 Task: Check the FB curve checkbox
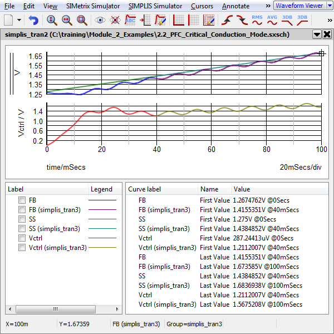click(22, 200)
